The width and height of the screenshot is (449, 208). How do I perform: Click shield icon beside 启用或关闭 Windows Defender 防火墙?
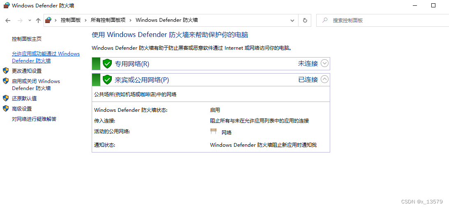coord(6,81)
